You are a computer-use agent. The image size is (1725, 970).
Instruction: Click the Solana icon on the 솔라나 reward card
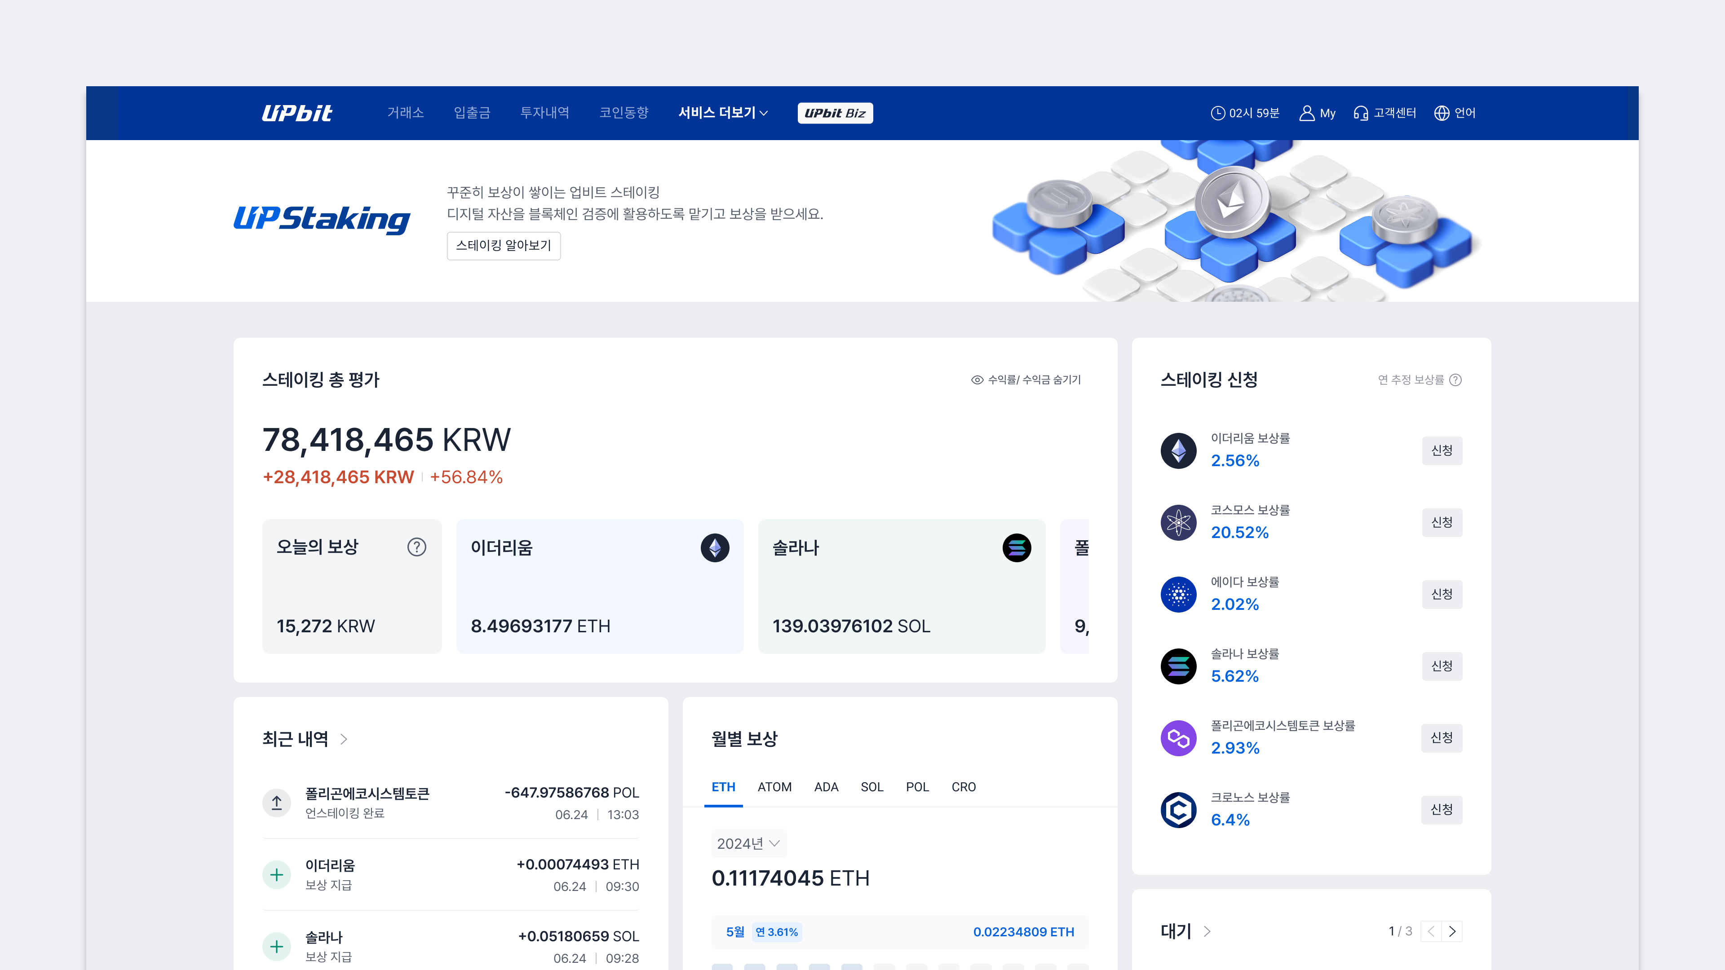pyautogui.click(x=1017, y=547)
